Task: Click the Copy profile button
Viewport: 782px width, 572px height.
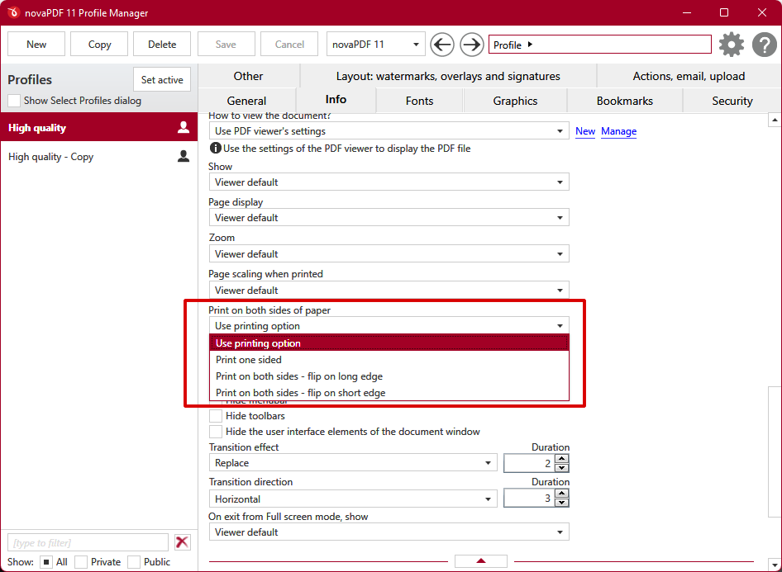Action: 99,45
